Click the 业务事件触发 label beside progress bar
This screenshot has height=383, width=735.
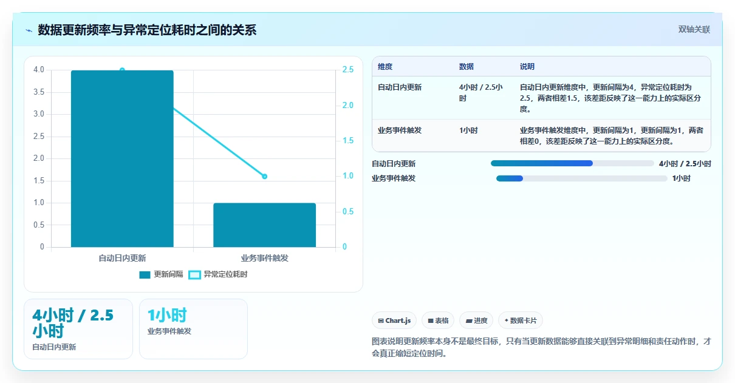point(394,178)
